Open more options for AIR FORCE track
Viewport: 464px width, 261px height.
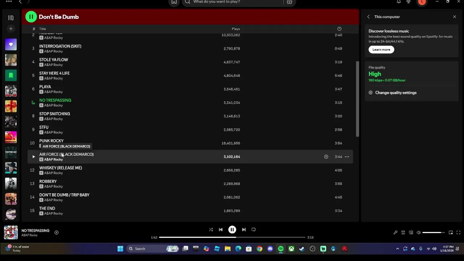tap(347, 157)
